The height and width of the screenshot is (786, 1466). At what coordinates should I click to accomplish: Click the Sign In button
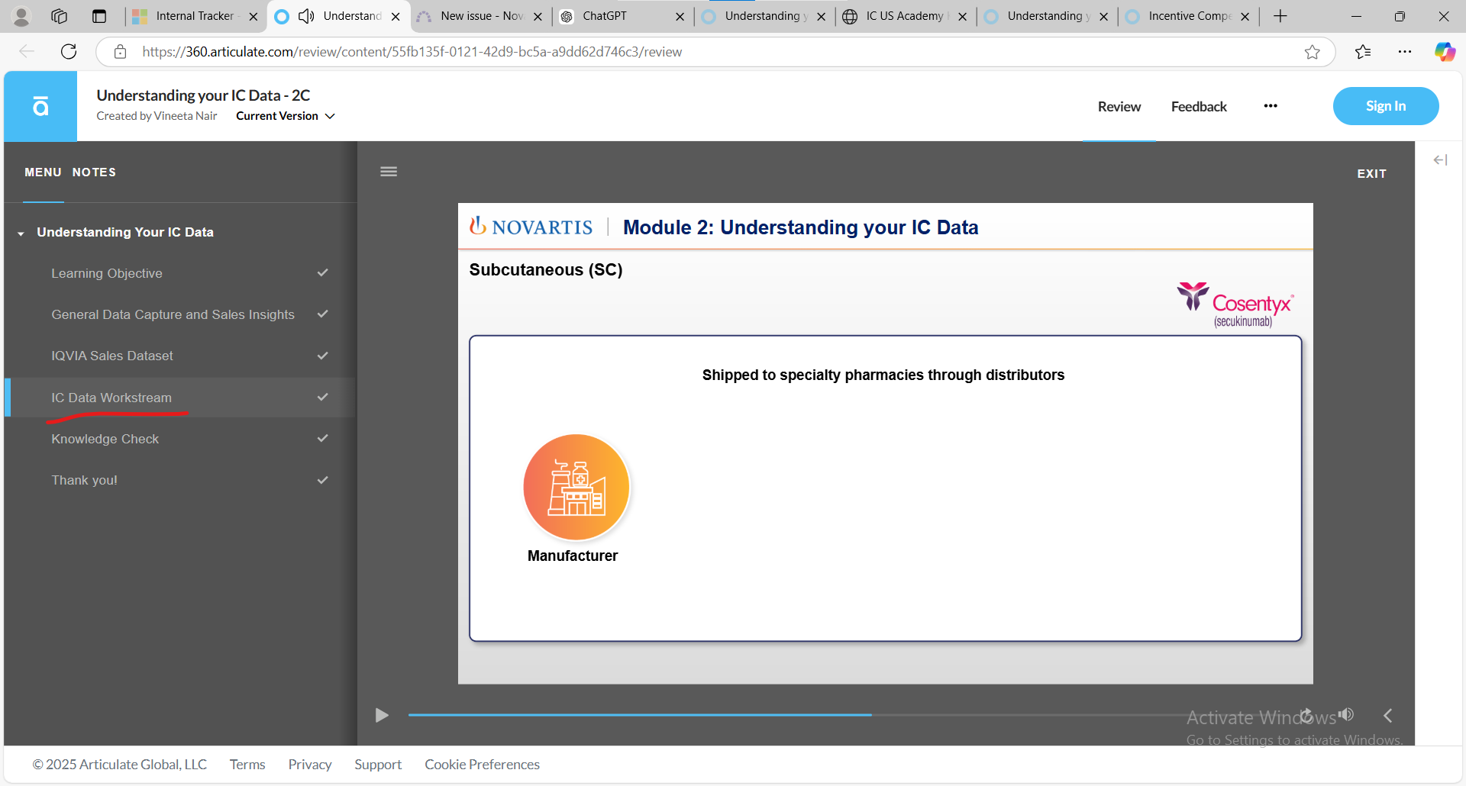click(x=1386, y=106)
